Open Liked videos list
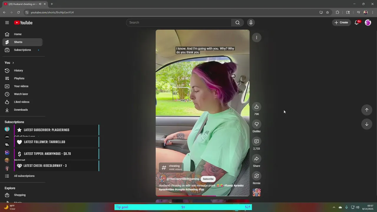This screenshot has height=212, width=377. click(x=22, y=102)
